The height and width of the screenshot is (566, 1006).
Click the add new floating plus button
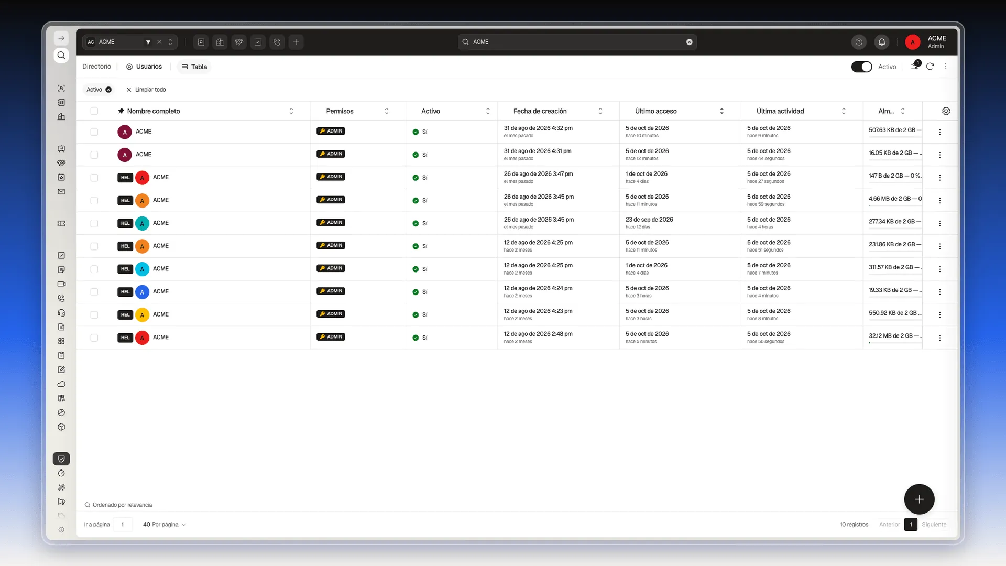pyautogui.click(x=919, y=499)
